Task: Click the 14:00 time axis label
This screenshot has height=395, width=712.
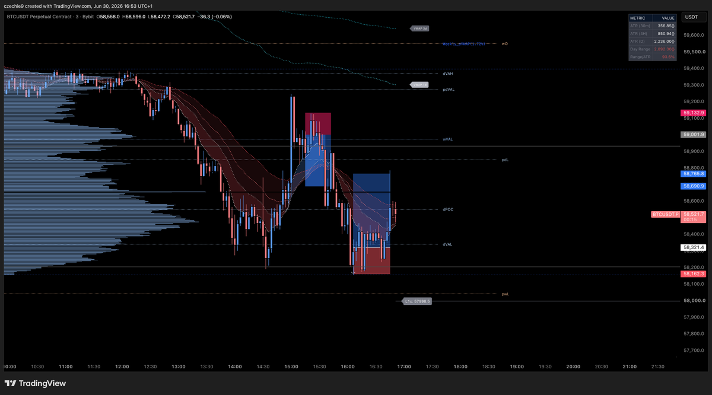Action: (235, 367)
